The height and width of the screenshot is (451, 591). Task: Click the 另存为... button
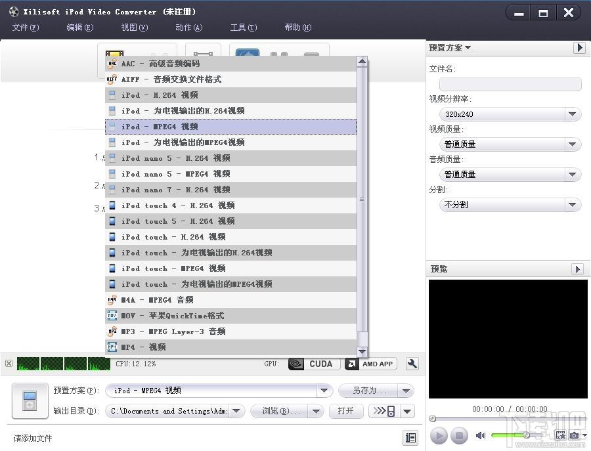368,391
